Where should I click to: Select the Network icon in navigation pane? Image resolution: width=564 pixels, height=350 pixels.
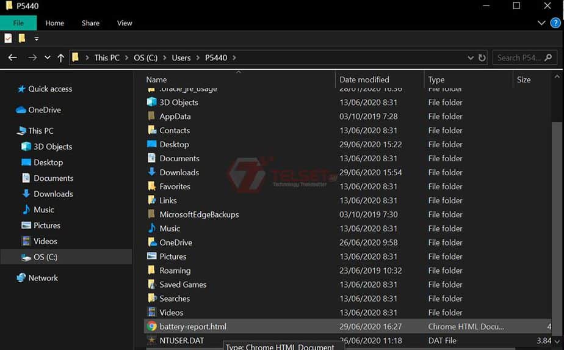(x=21, y=278)
